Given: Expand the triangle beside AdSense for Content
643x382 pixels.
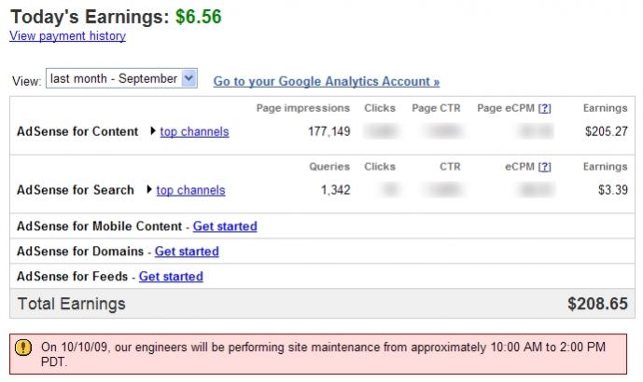Looking at the screenshot, I should [x=153, y=131].
